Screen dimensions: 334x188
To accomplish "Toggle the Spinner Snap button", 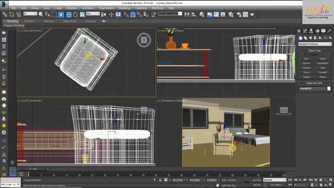I will pos(146,14).
